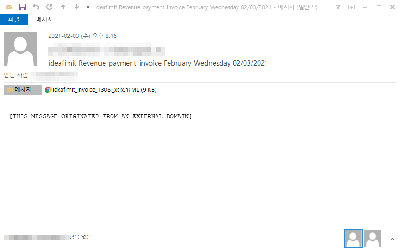The width and height of the screenshot is (400, 250).
Task: Go to previous item with up arrow
Action: coord(63,7)
